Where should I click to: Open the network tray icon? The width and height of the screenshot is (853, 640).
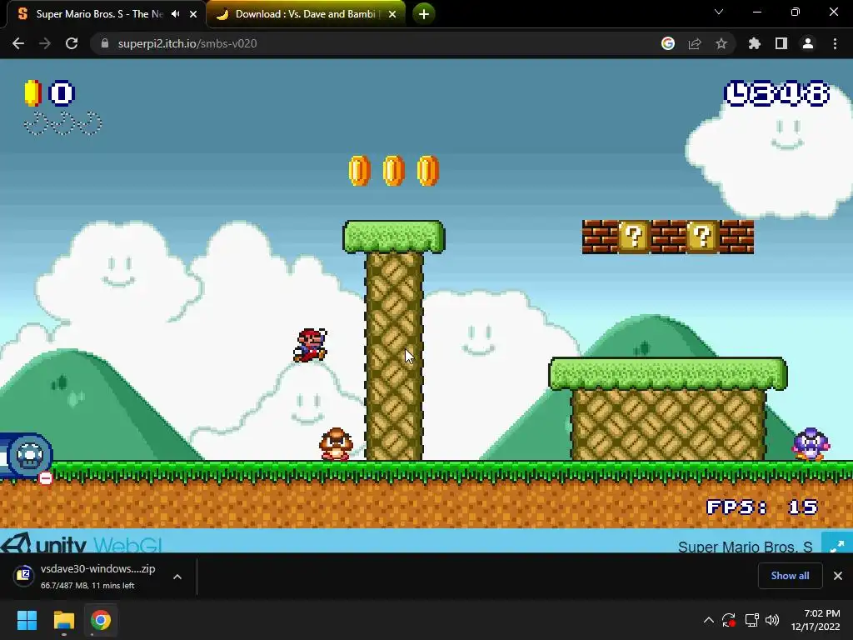[752, 620]
